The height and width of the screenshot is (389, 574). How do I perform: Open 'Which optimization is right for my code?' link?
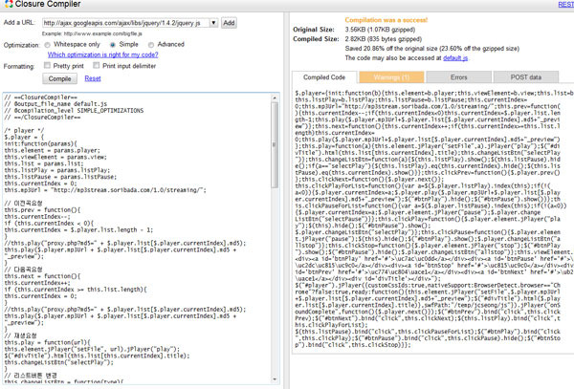pos(103,54)
